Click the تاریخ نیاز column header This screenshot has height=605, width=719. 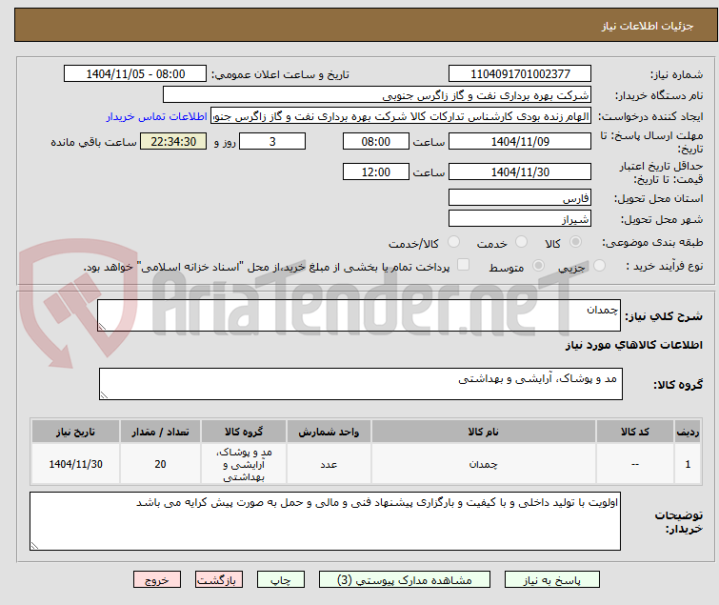(75, 432)
